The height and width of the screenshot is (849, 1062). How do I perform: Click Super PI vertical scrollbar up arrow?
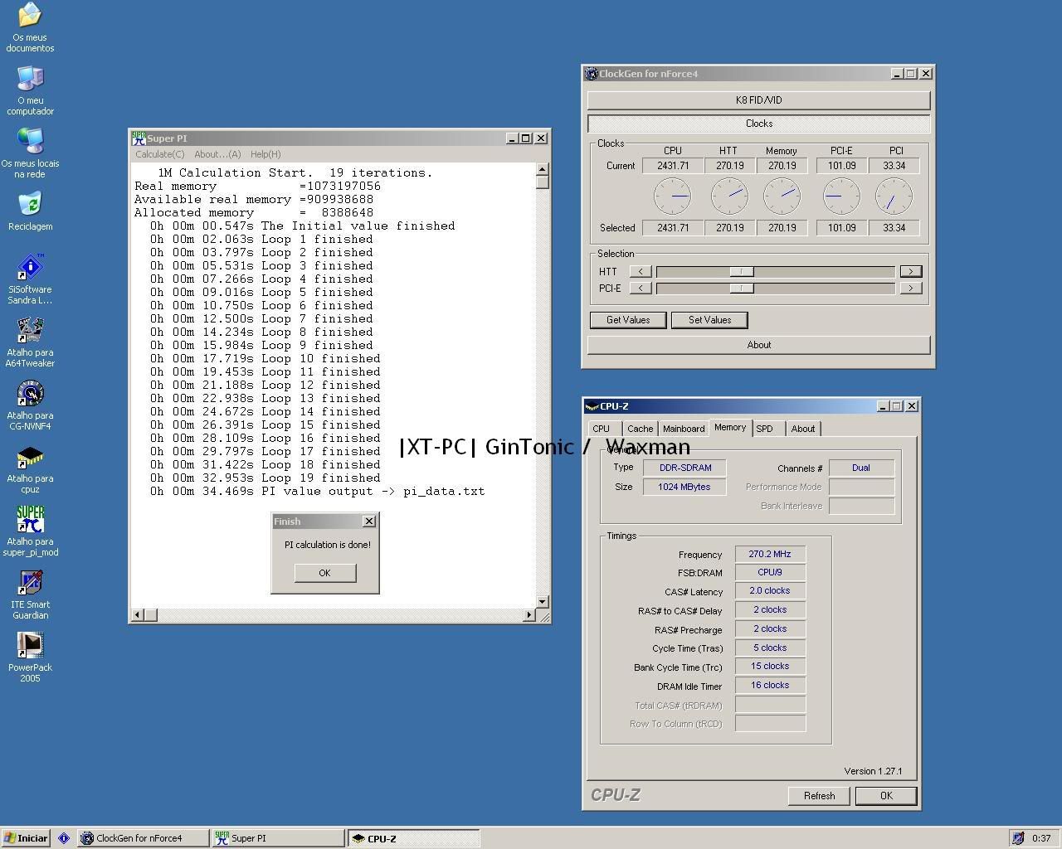(x=543, y=169)
